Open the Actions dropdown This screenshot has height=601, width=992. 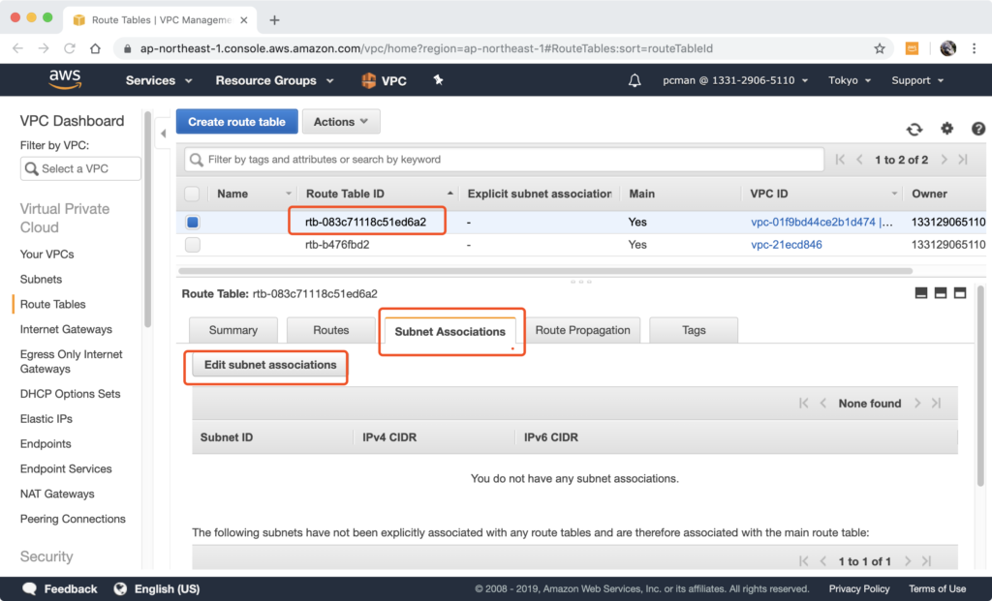tap(341, 121)
